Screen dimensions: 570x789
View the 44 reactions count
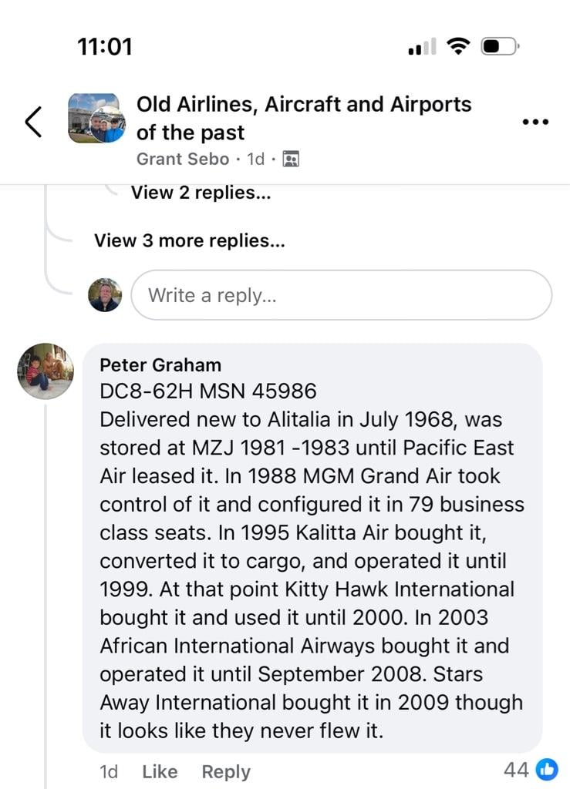[x=515, y=770]
